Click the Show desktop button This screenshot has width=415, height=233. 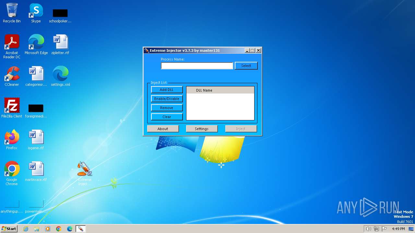tap(411, 229)
